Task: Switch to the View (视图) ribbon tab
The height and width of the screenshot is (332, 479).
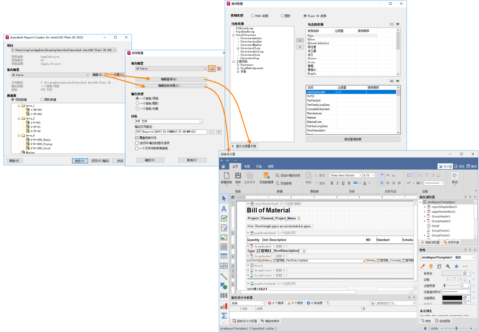Action: pyautogui.click(x=271, y=167)
